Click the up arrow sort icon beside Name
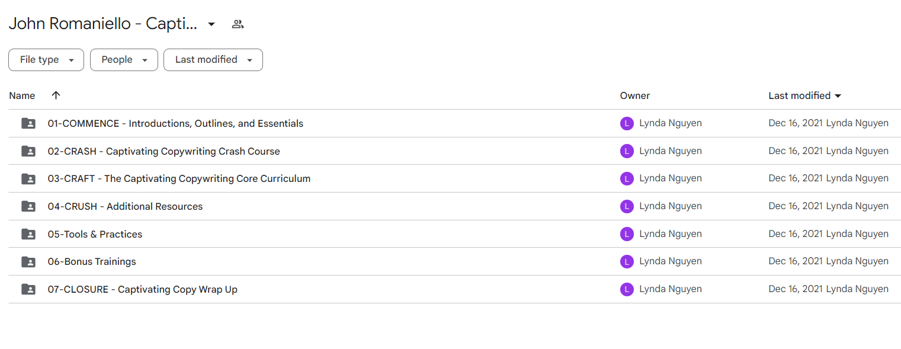 [x=56, y=95]
